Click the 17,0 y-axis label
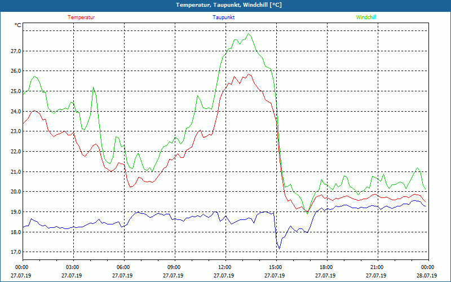This screenshot has height=282, width=451. click(x=16, y=252)
